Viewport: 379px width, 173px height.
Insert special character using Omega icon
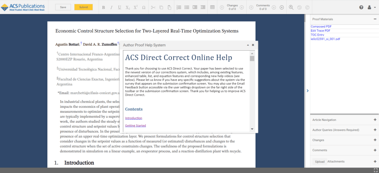144,7
